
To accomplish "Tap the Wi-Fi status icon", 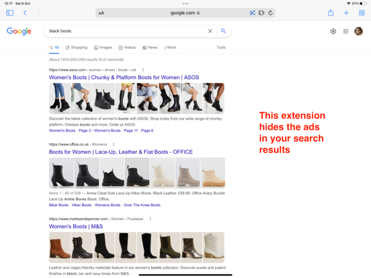I will (x=349, y=3).
